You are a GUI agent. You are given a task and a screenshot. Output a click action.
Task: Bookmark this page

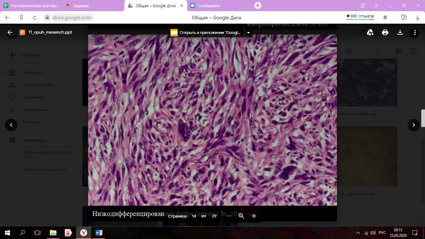click(x=385, y=18)
